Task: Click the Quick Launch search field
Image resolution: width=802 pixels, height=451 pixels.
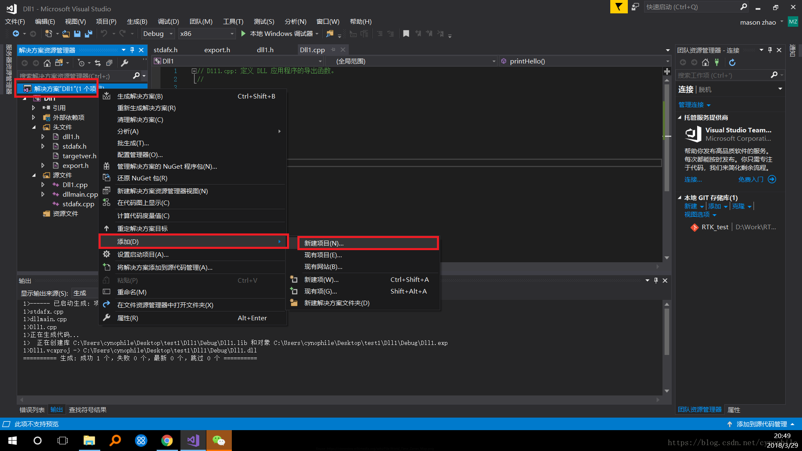Action: (x=692, y=7)
